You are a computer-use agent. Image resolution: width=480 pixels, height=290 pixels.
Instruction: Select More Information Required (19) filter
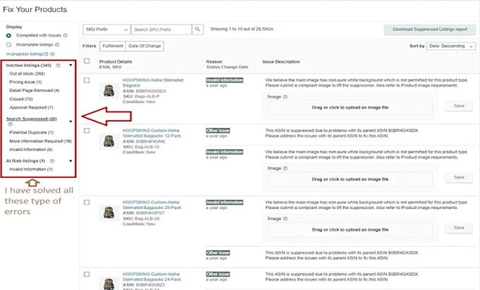point(41,141)
